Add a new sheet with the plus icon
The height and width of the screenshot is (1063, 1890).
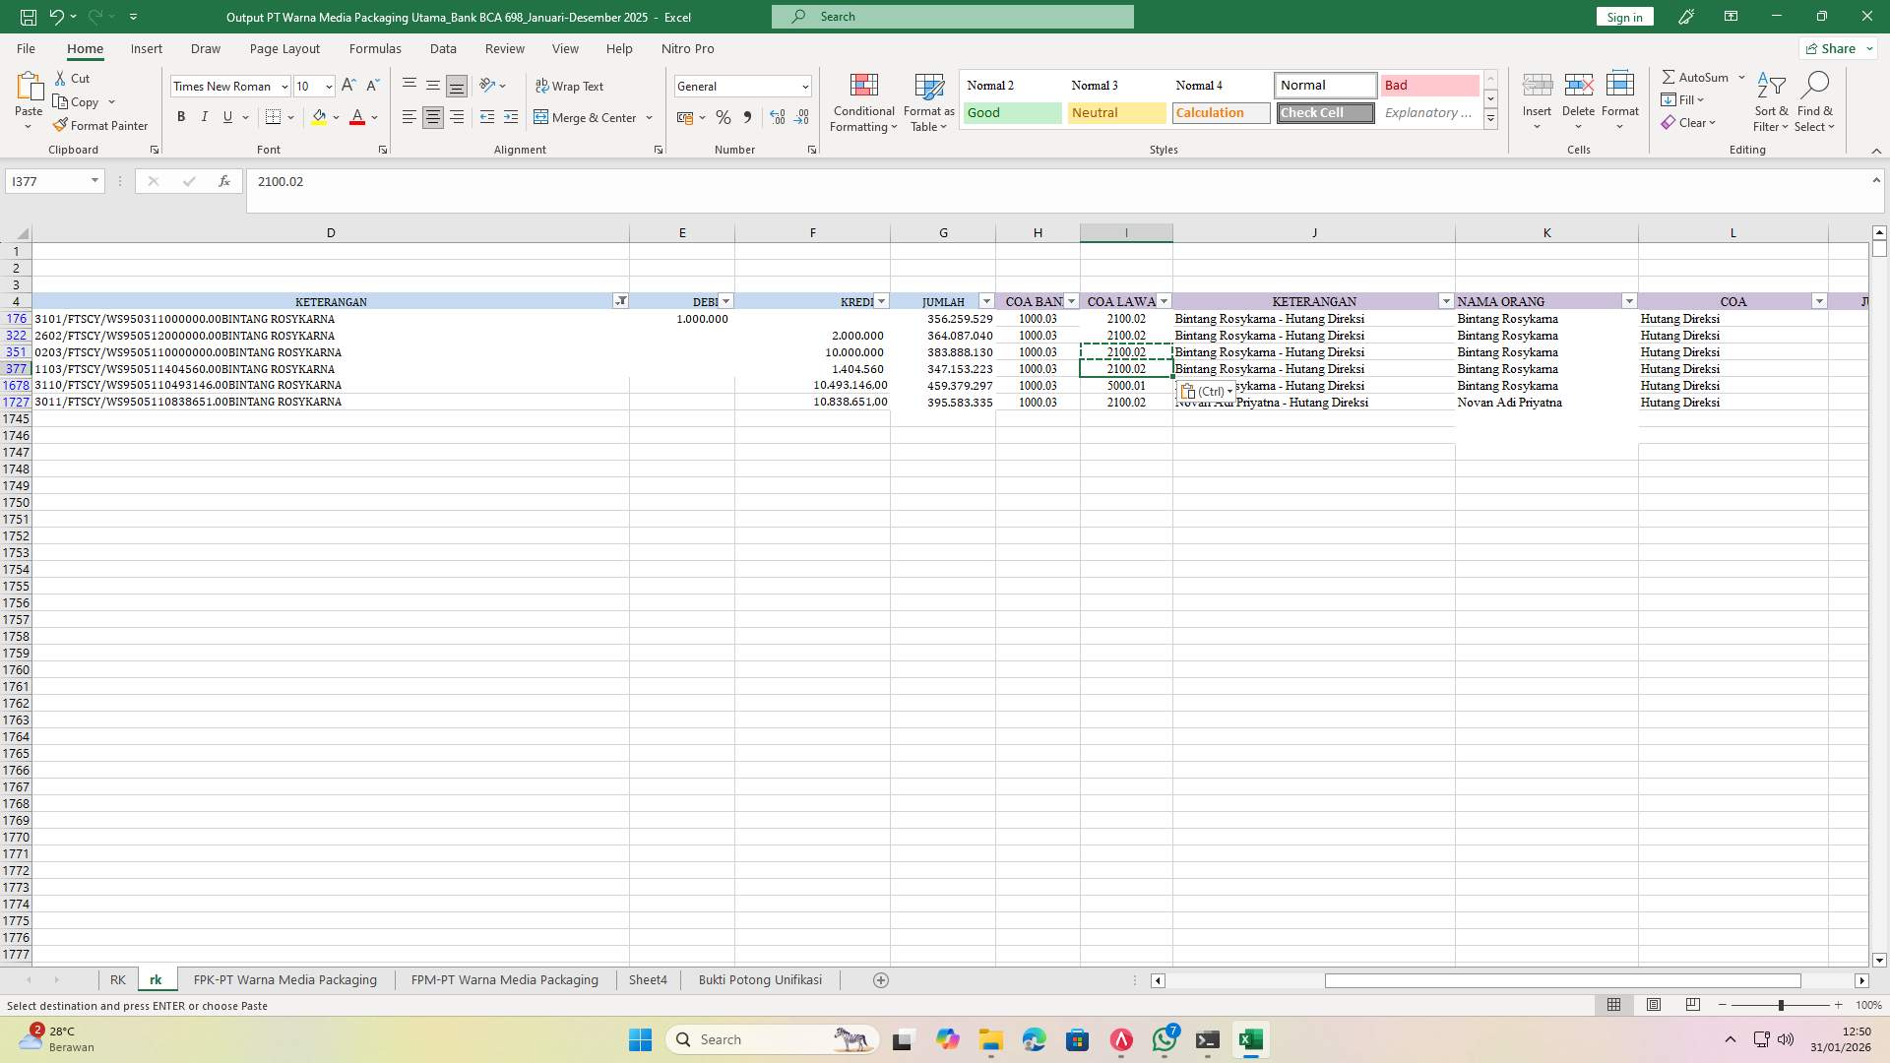[x=881, y=980]
